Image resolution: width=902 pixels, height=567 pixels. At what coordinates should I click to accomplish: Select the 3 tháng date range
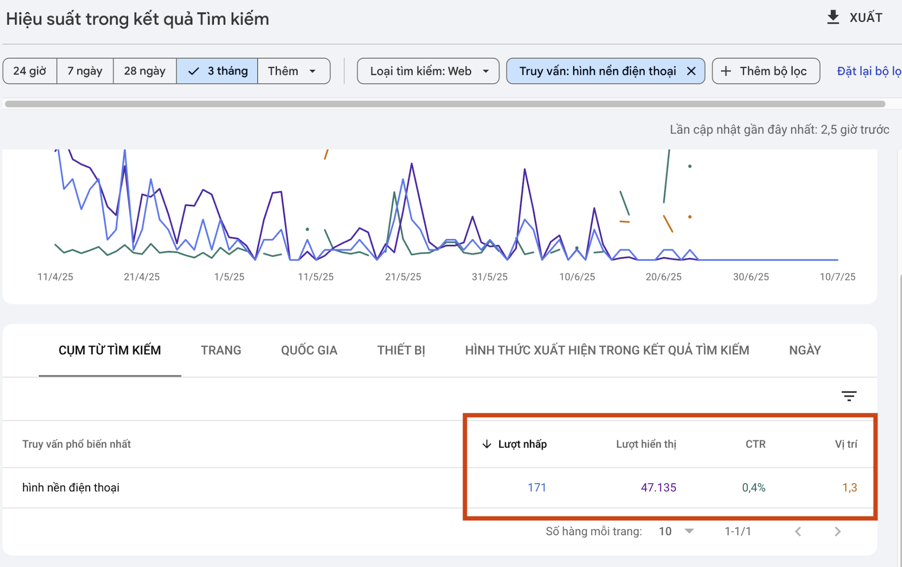pos(217,71)
